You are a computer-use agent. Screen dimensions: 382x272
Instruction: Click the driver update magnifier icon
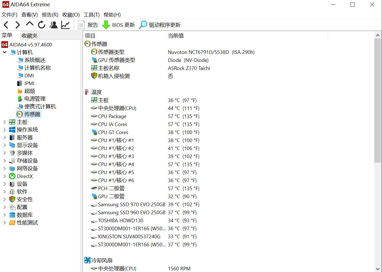143,25
